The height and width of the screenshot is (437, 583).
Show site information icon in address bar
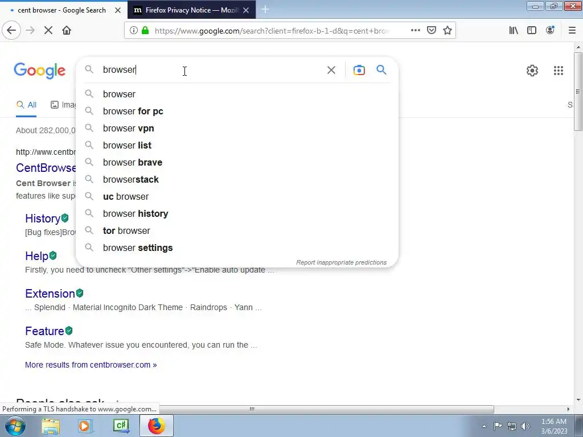click(x=133, y=31)
